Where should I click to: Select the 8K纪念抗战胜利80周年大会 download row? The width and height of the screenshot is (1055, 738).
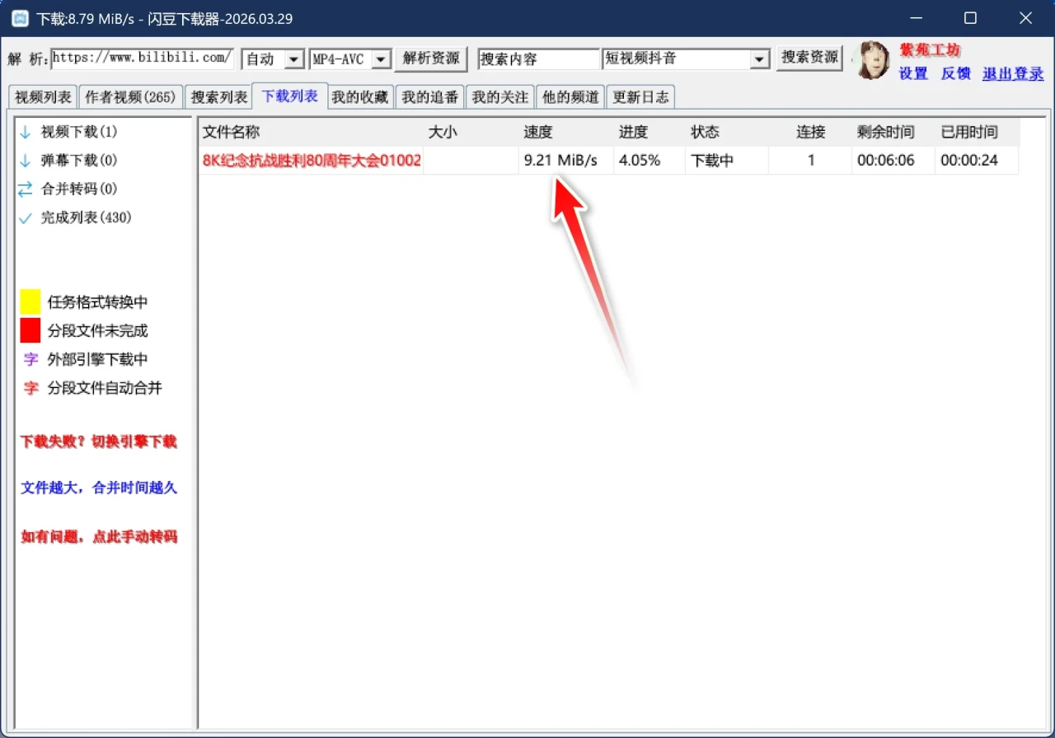[609, 161]
